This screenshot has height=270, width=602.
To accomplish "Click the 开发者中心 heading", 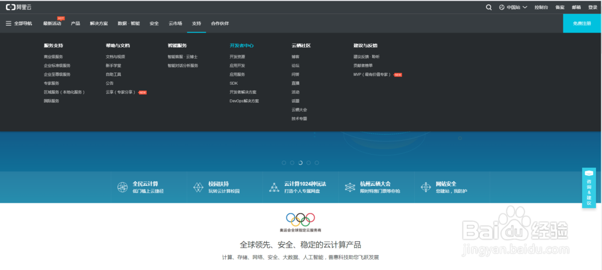I will pyautogui.click(x=242, y=45).
